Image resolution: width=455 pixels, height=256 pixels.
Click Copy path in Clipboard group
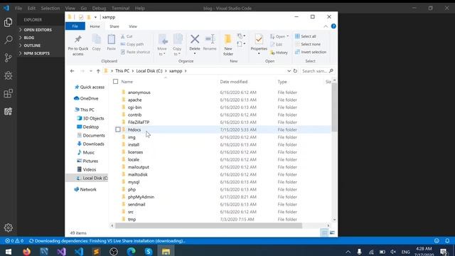pos(132,44)
